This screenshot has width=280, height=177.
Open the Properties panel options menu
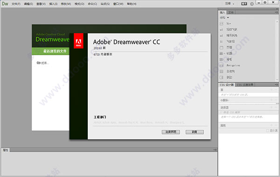pos(215,150)
